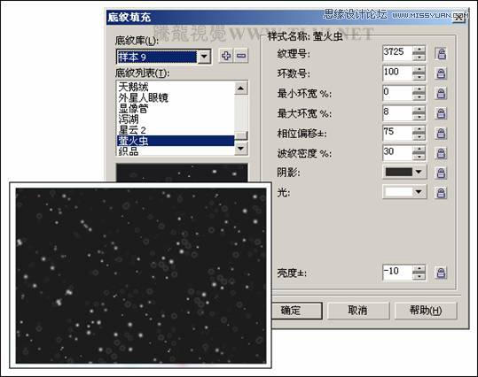478x377 pixels.
Task: Click the texture list scroll down arrow
Action: click(x=241, y=149)
